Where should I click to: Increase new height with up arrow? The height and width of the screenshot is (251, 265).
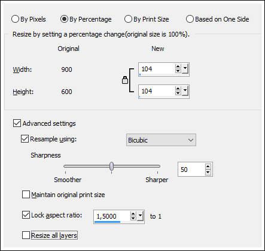pos(178,89)
